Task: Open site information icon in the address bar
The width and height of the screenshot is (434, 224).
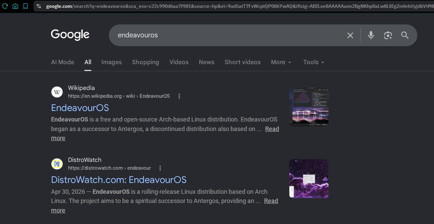Action: 39,6
